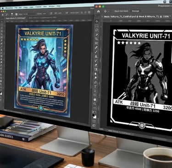The image size is (172, 168).
Task: Select the Move tool in right window toolbar
Action: (x=97, y=22)
